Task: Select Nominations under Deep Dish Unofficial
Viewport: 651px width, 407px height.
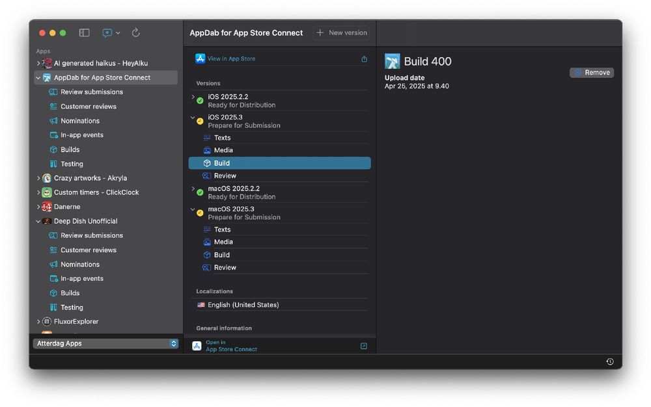Action: pos(80,265)
